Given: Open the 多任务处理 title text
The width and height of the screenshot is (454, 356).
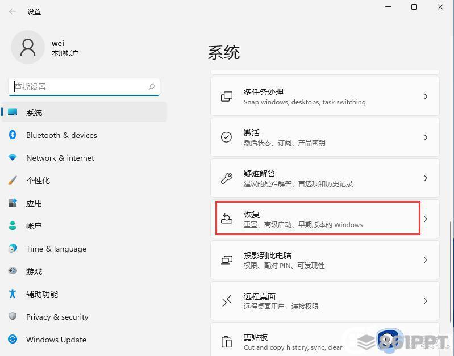Looking at the screenshot, I should 264,92.
